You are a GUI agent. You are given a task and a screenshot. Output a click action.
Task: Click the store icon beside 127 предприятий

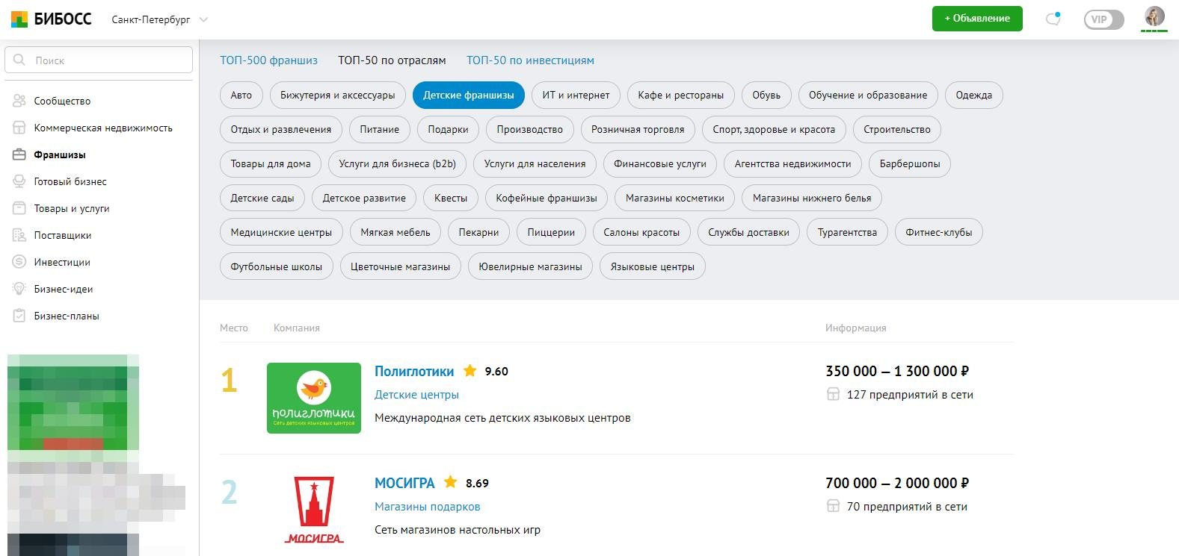pyautogui.click(x=833, y=394)
